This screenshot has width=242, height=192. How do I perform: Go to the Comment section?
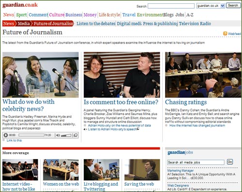pyautogui.click(x=38, y=15)
